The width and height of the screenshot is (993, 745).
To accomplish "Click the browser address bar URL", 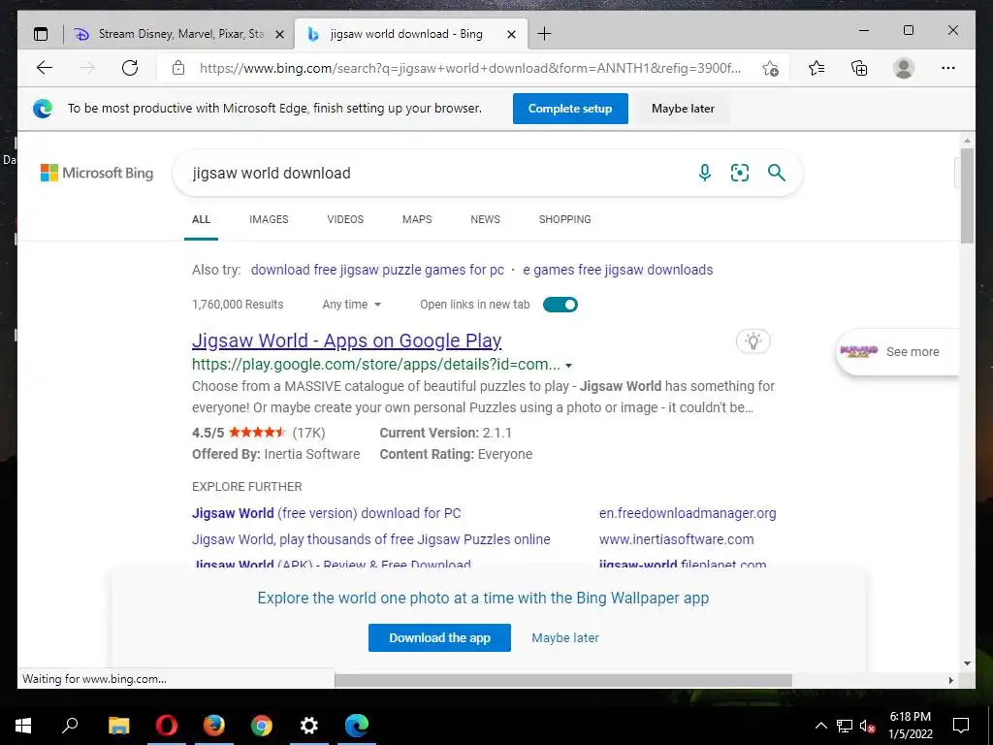I will point(470,68).
